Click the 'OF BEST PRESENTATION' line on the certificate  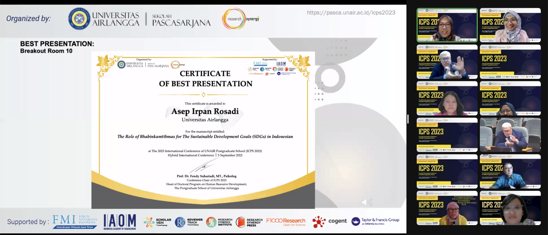click(206, 84)
